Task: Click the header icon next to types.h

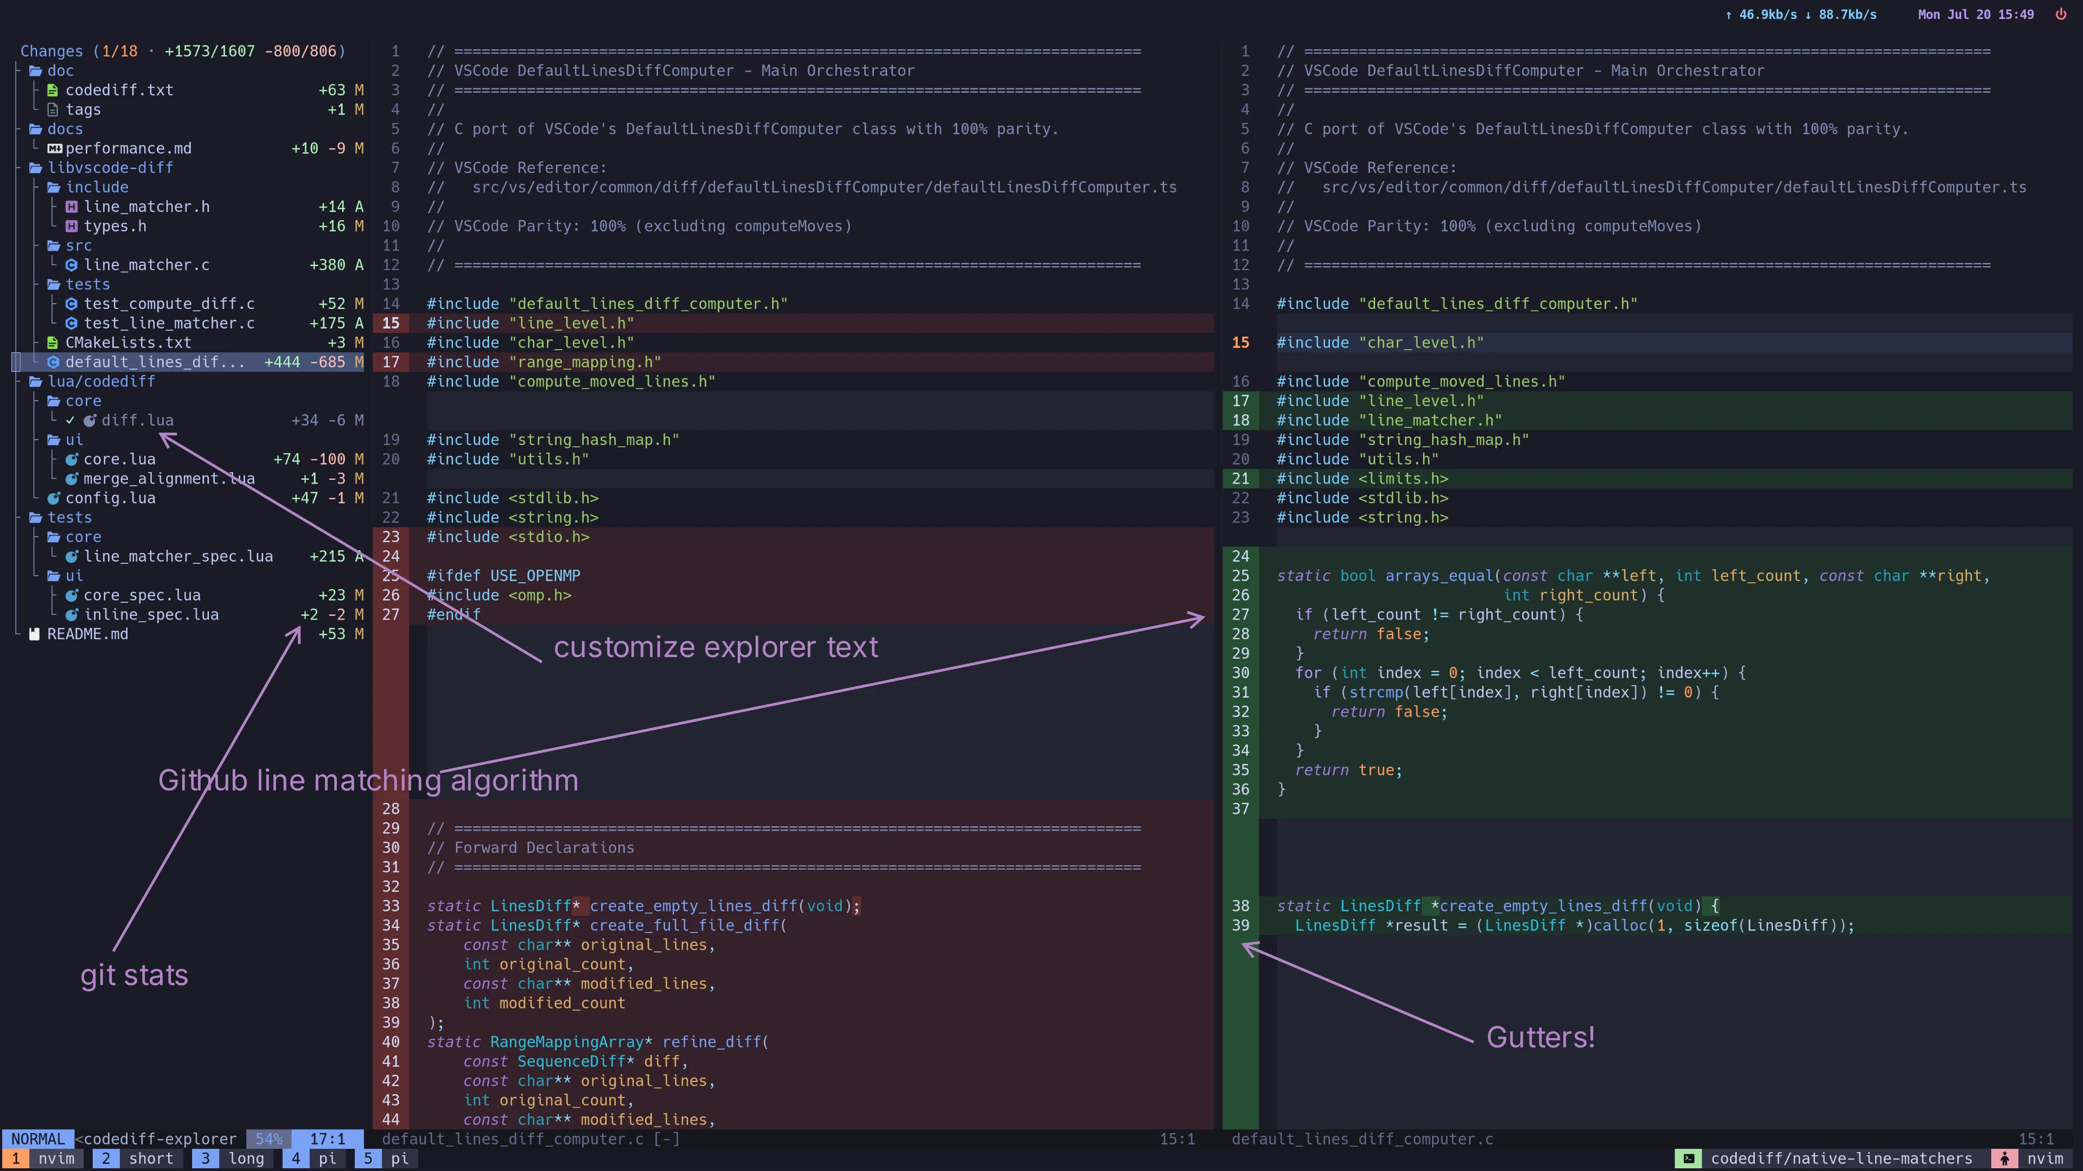Action: pos(71,226)
